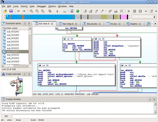This screenshot has width=158, height=122.
Task: Float the Output window panel
Action: (150, 99)
